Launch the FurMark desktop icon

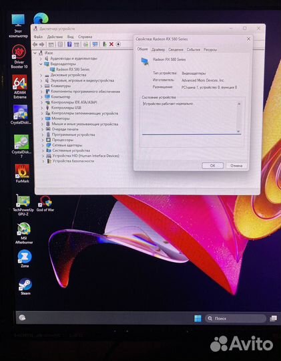click(x=22, y=173)
